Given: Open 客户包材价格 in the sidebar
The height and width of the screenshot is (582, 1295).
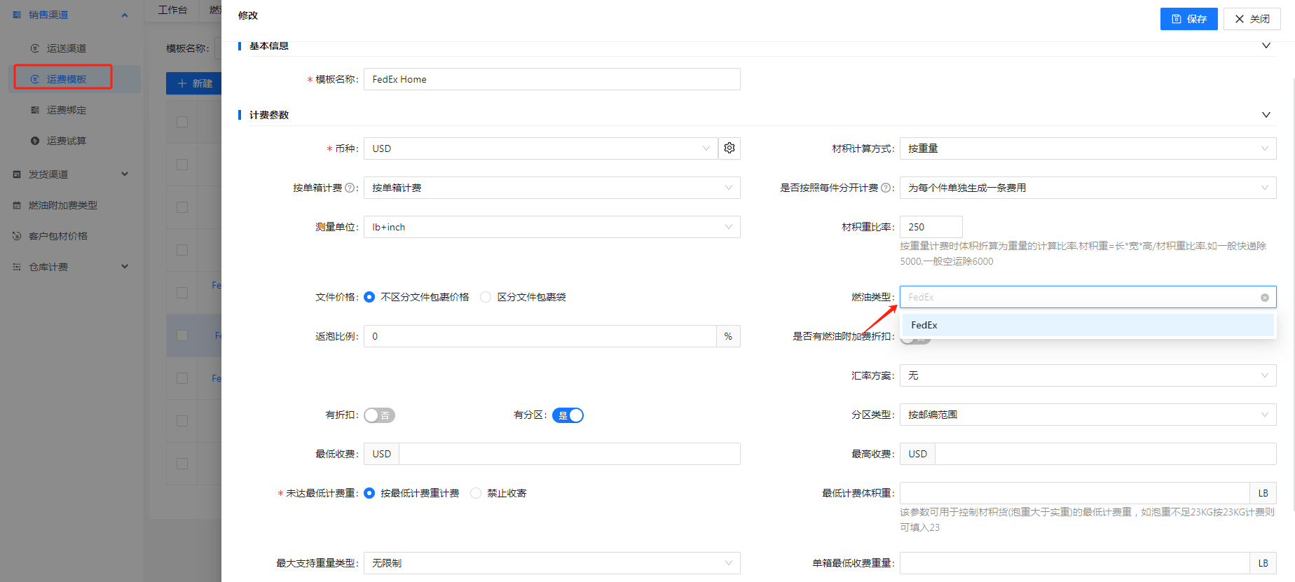Looking at the screenshot, I should [58, 236].
